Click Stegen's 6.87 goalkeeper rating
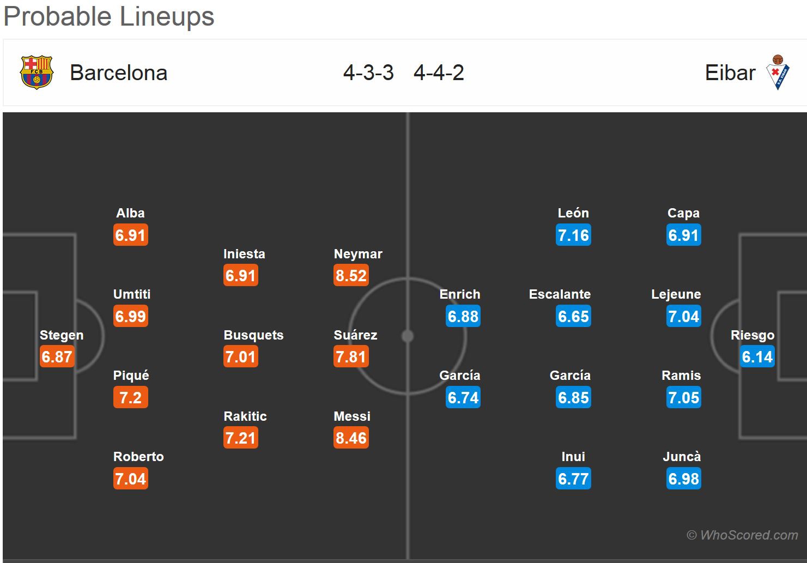This screenshot has height=563, width=807. coord(57,357)
